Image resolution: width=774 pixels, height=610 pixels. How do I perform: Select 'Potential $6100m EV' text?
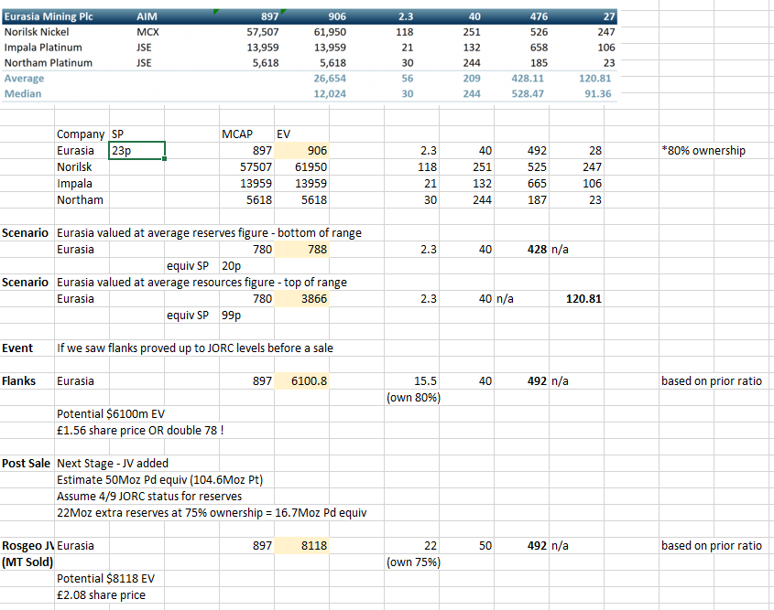click(111, 414)
